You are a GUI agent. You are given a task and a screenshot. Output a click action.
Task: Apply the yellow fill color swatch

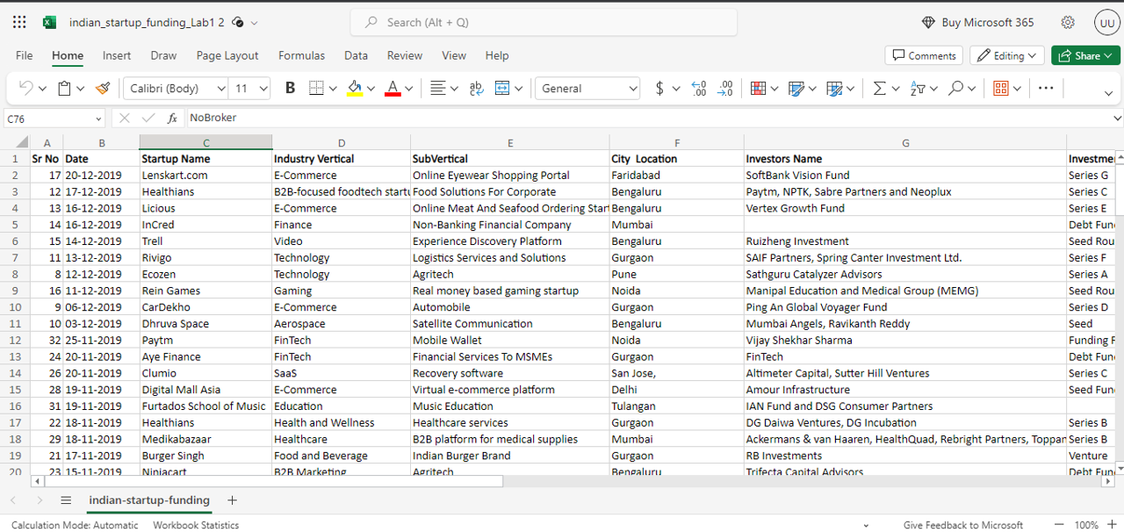355,89
